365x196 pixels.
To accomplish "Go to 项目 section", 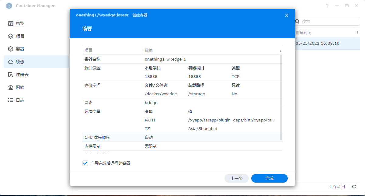I will (36, 36).
